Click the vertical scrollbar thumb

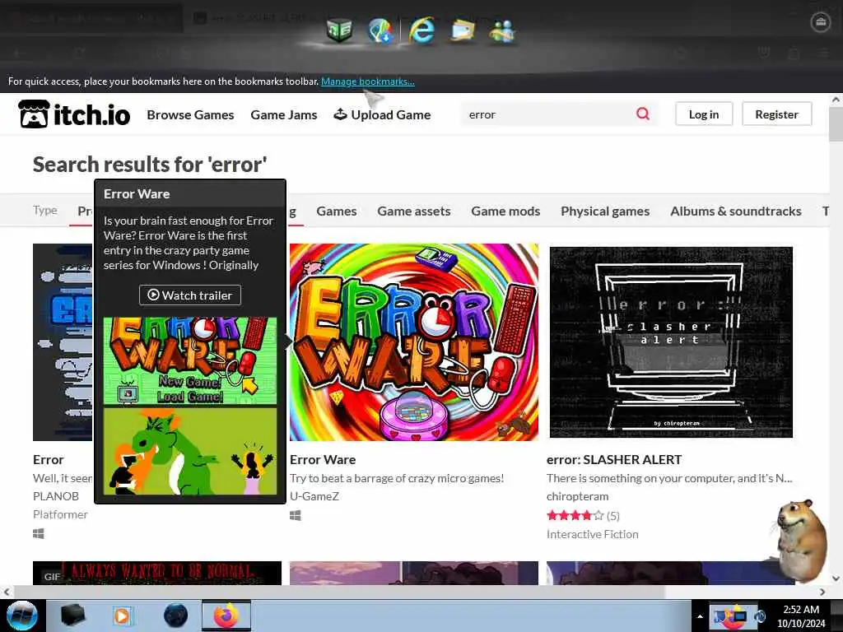(836, 123)
